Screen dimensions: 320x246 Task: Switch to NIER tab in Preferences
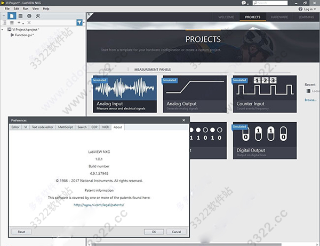[x=106, y=127]
